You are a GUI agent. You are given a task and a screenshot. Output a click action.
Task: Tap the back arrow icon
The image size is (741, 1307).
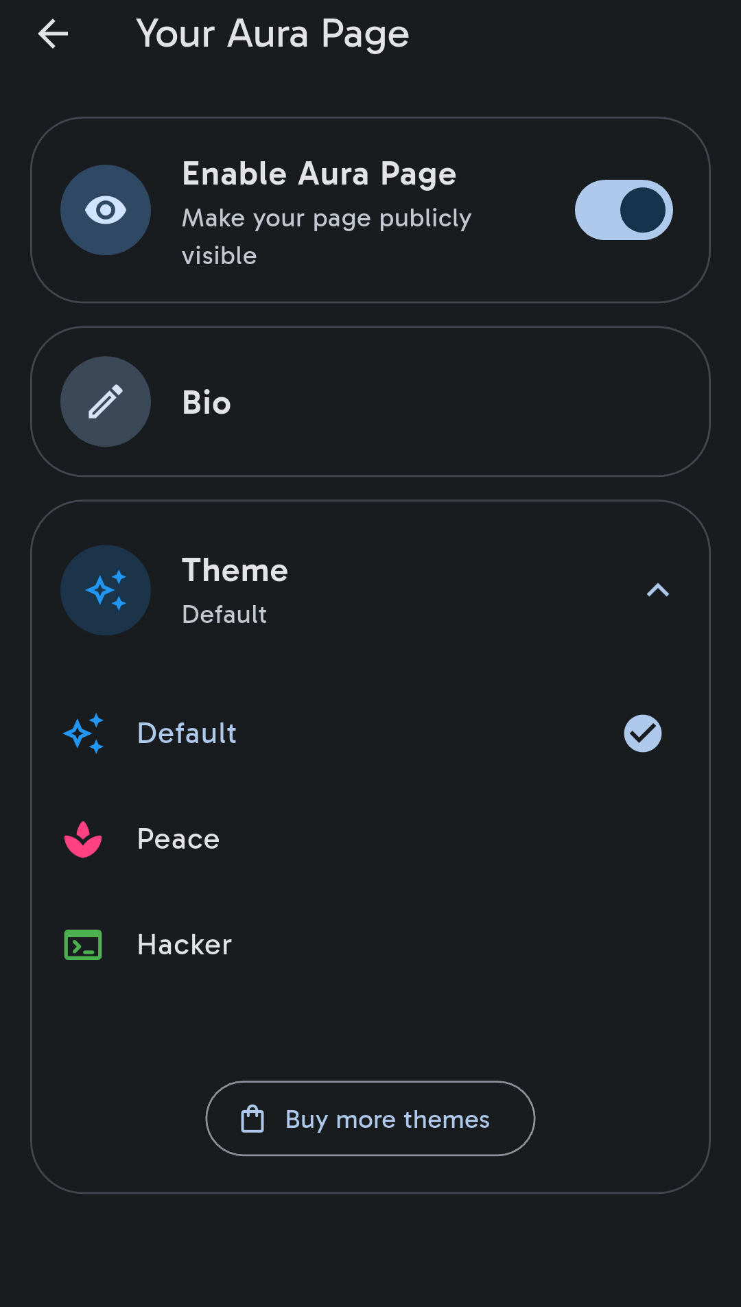coord(53,34)
